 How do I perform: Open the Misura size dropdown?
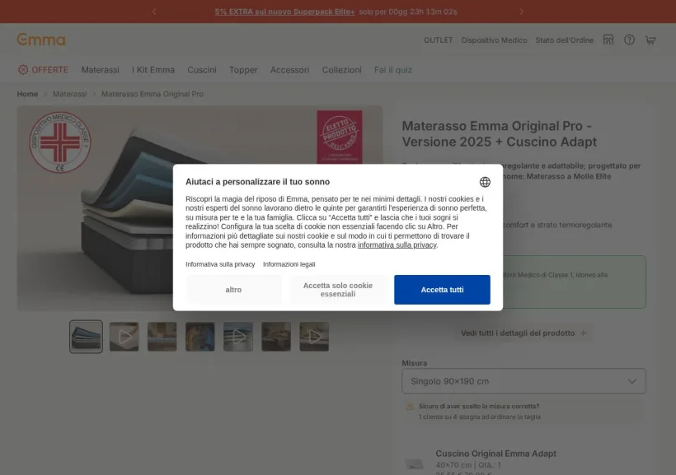click(x=523, y=381)
